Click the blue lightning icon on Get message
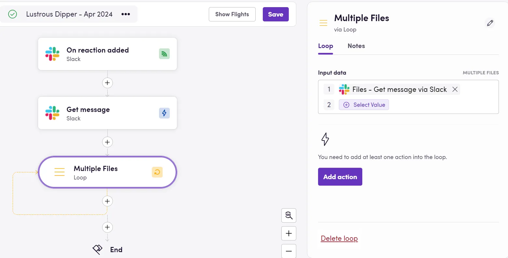508x258 pixels. point(164,113)
